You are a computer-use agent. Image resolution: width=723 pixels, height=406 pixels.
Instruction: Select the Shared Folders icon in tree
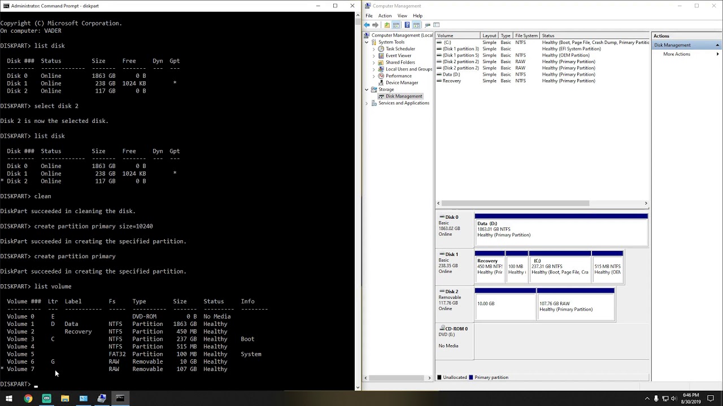(x=381, y=63)
